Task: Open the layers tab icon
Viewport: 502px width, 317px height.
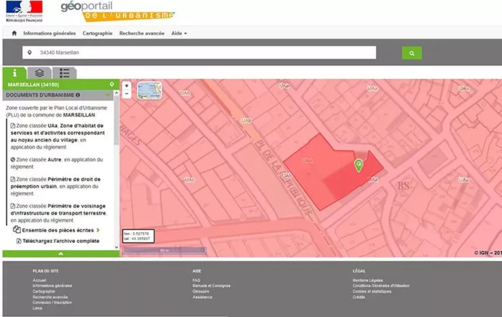Action: click(40, 73)
